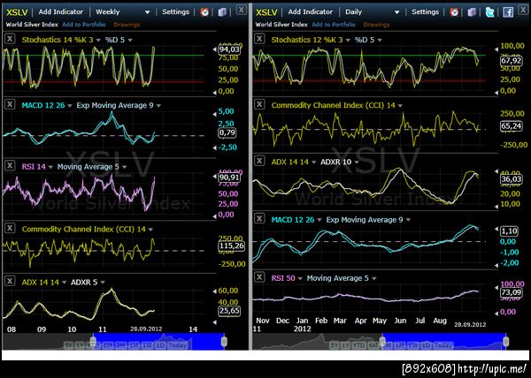Open the alarm clock alert icon in the Weekly chart
Screen dimensions: 531x378
point(204,12)
